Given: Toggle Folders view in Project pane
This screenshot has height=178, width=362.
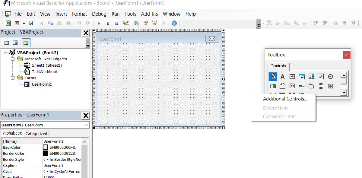Looking at the screenshot, I should point(26,43).
